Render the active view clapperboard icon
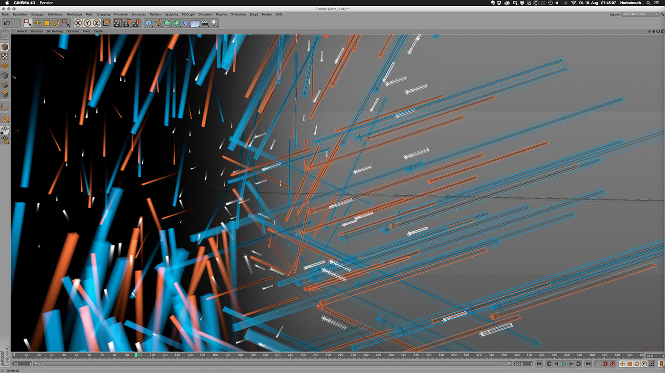This screenshot has width=665, height=373. tap(118, 23)
